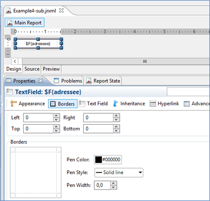Click the Right padding input field
The image size is (210, 201).
98,118
